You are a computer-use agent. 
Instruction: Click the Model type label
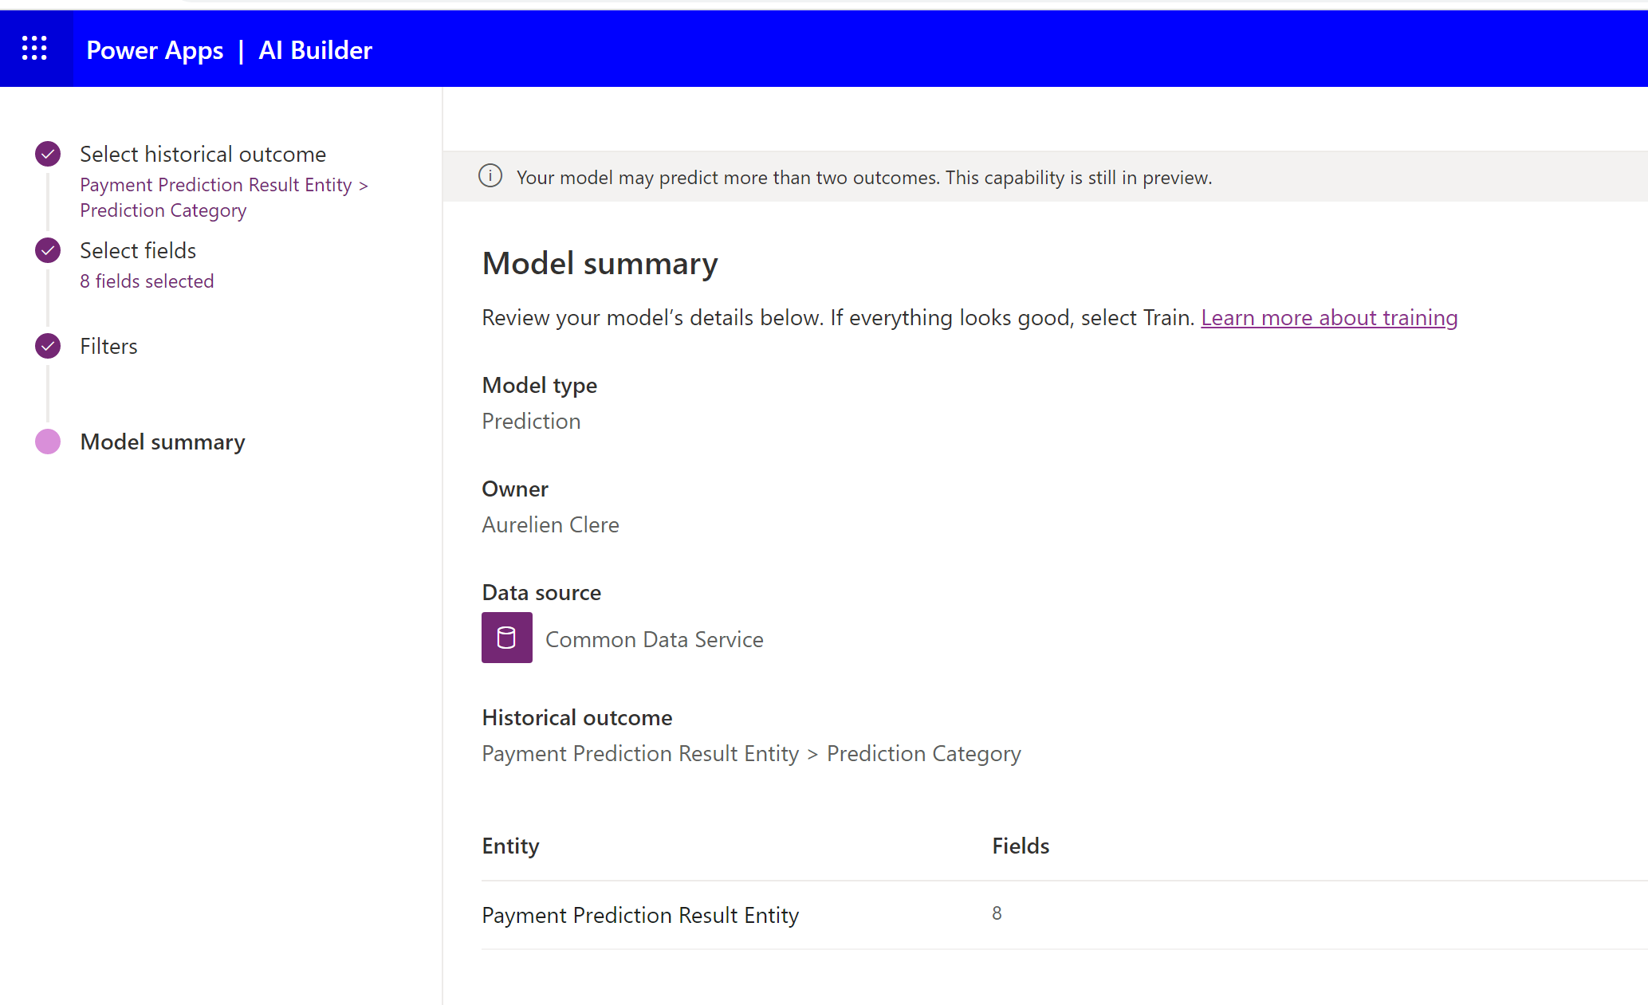(539, 385)
